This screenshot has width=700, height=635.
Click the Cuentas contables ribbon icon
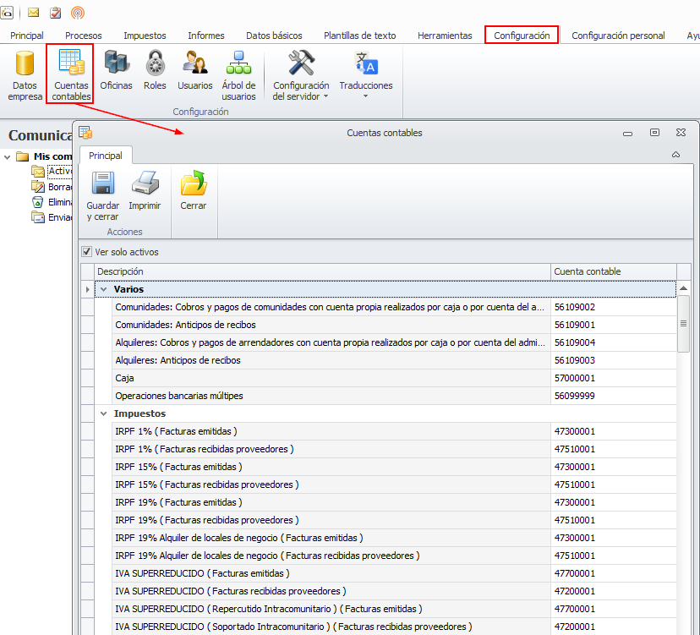[70, 74]
